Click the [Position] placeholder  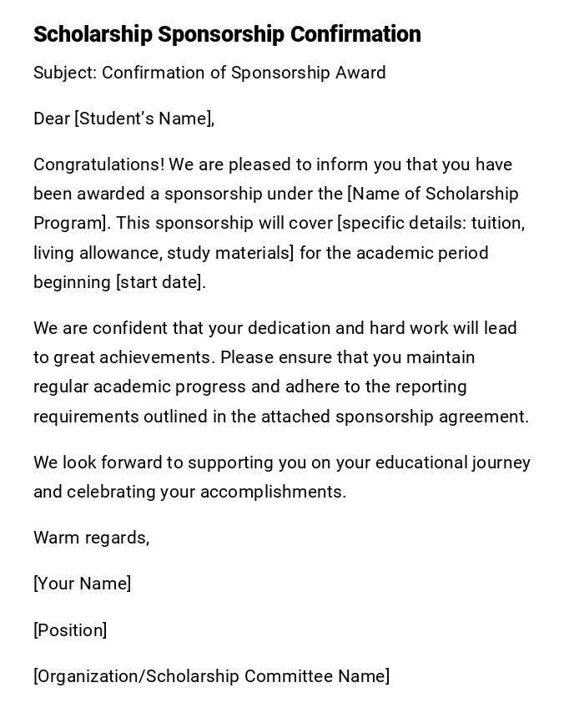coord(70,630)
